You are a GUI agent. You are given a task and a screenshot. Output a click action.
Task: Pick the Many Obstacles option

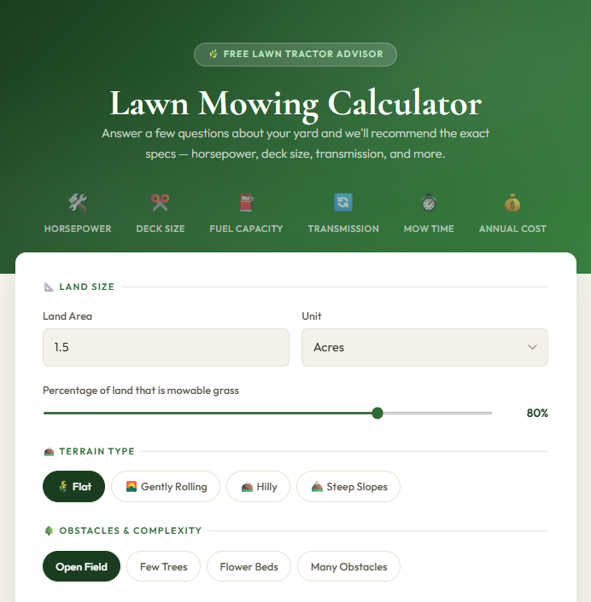tap(348, 566)
